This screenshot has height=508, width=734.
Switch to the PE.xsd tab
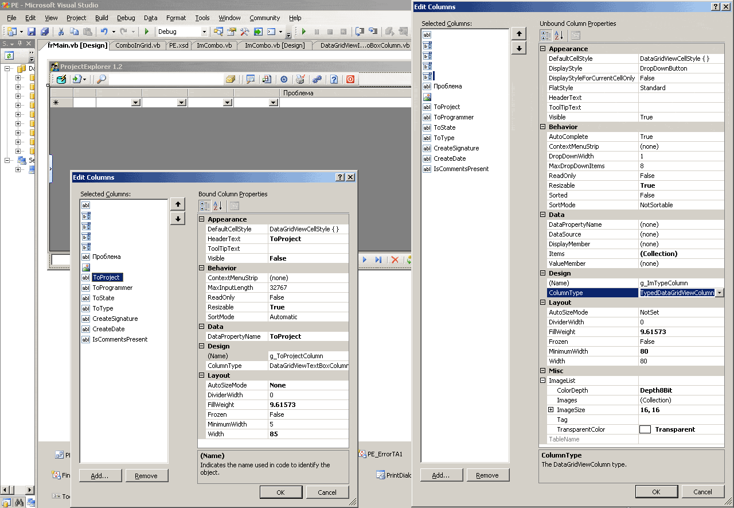coord(178,45)
